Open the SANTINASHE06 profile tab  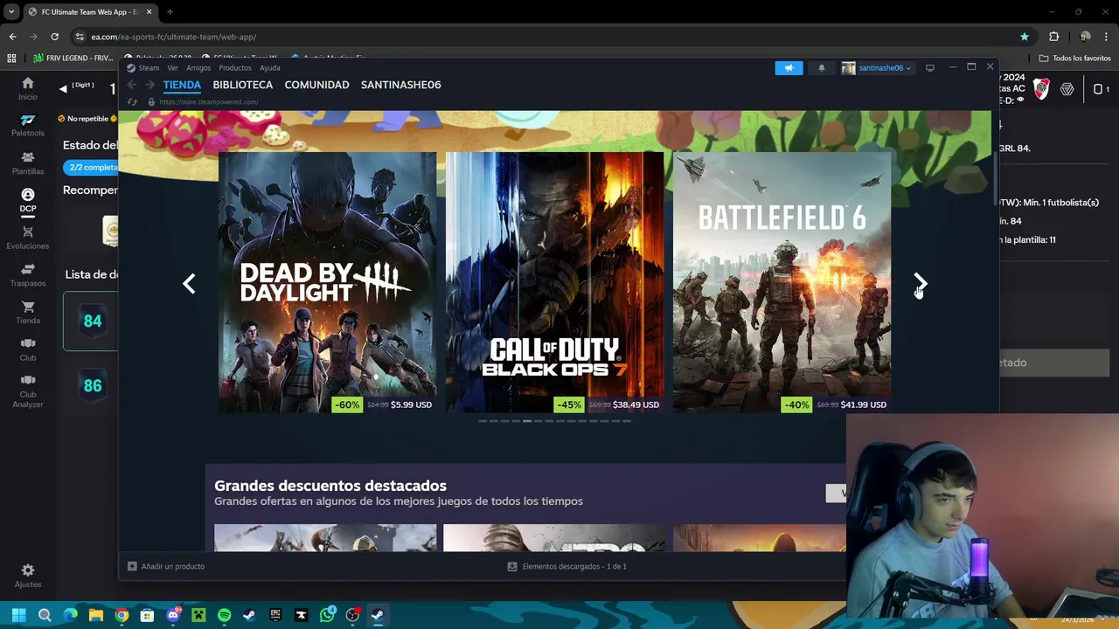click(400, 85)
